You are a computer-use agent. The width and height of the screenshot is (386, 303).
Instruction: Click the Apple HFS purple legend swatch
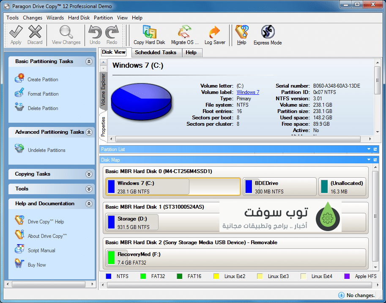[347, 276]
